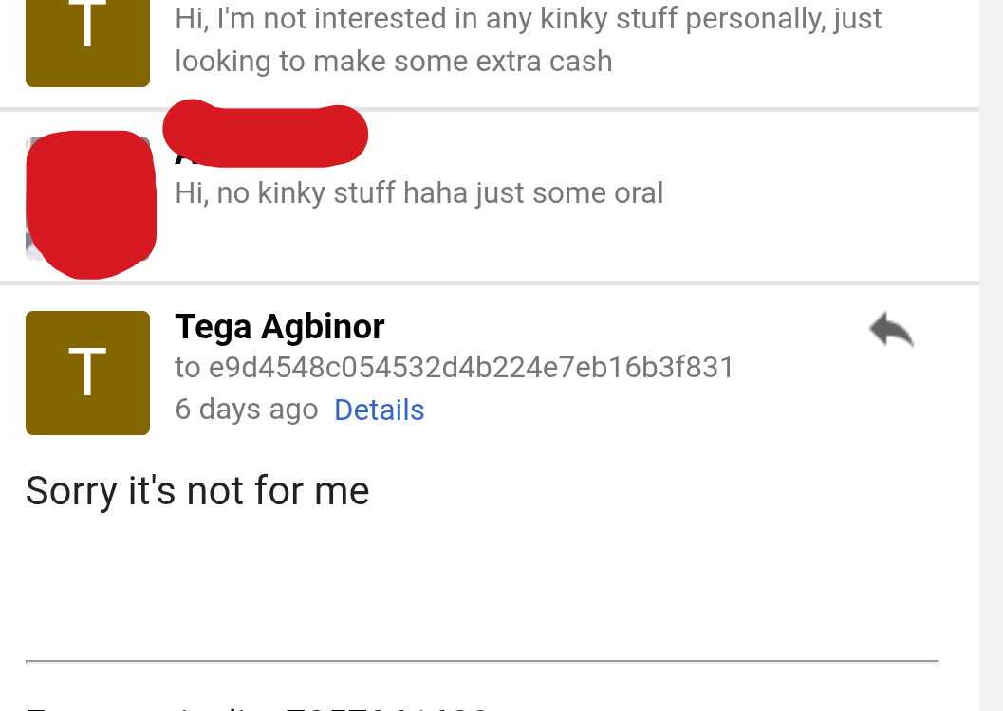Click the topmost partially visible T avatar
This screenshot has height=711, width=1003.
(x=87, y=43)
